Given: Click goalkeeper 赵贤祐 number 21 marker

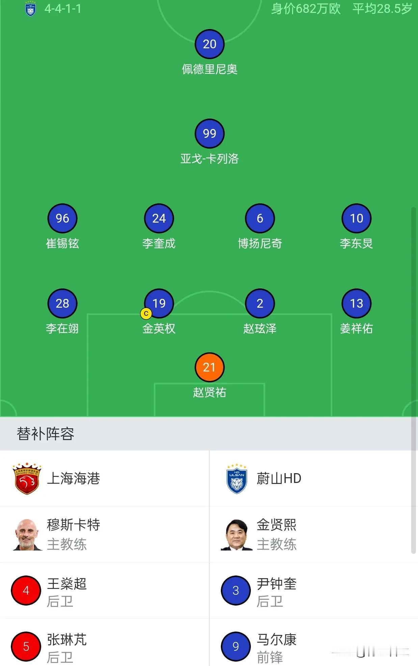Looking at the screenshot, I should (x=209, y=367).
